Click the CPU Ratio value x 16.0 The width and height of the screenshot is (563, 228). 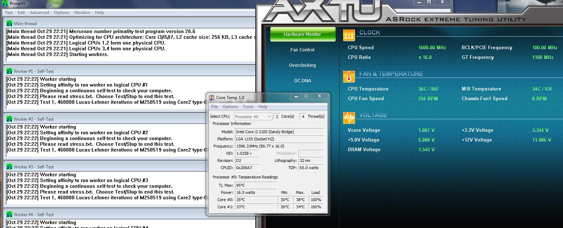(425, 57)
